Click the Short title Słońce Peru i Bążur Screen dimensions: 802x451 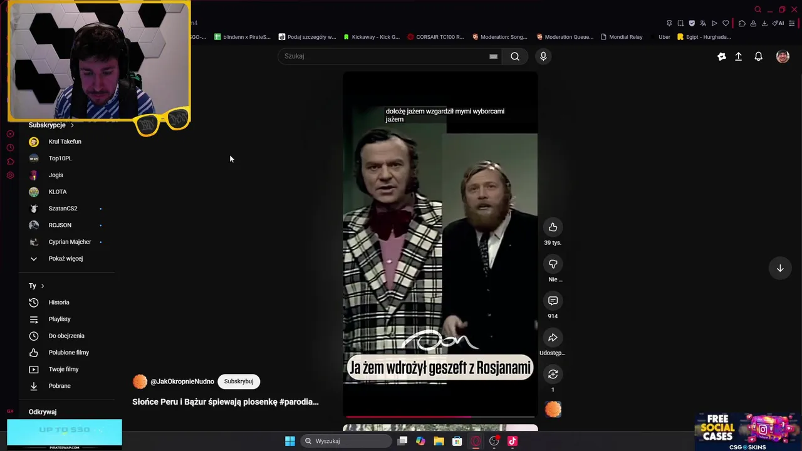(226, 402)
